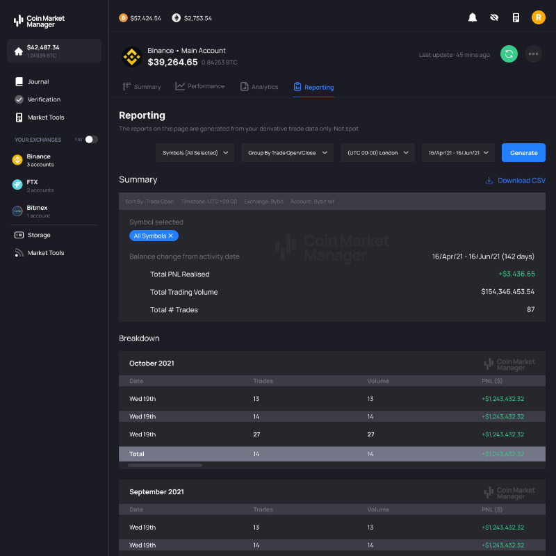Viewport: 556px width, 556px height.
Task: Click the Analytics tab document icon
Action: (245, 86)
